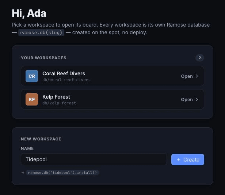Image resolution: width=225 pixels, height=195 pixels.
Task: Click the Hi, Ada heading
Action: click(x=29, y=13)
